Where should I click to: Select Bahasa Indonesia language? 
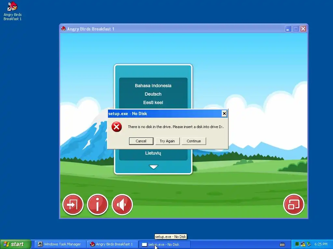pos(153,86)
